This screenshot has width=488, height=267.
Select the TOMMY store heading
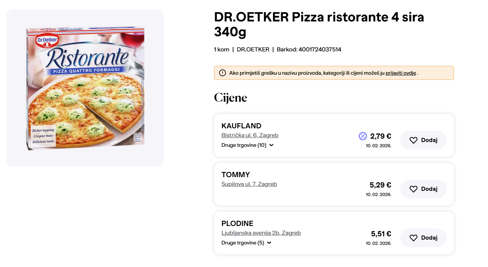point(235,175)
